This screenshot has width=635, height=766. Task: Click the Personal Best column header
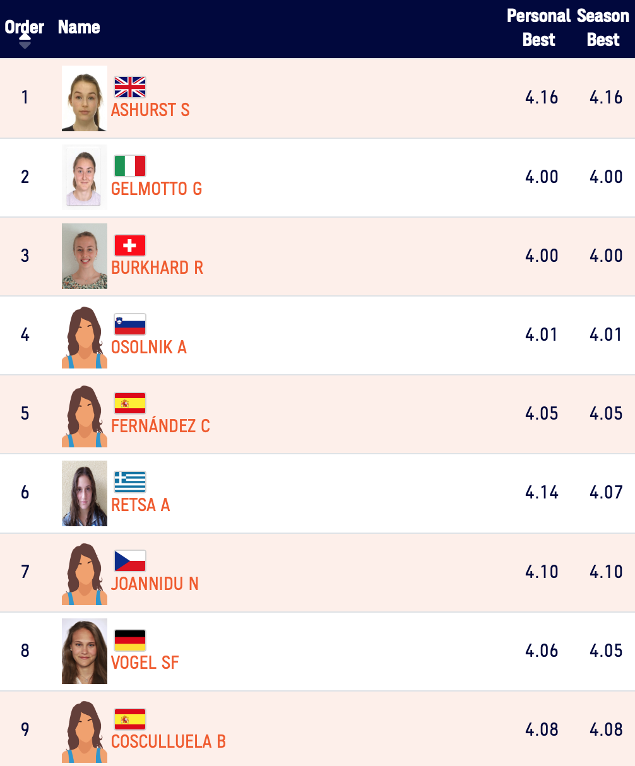tap(538, 28)
